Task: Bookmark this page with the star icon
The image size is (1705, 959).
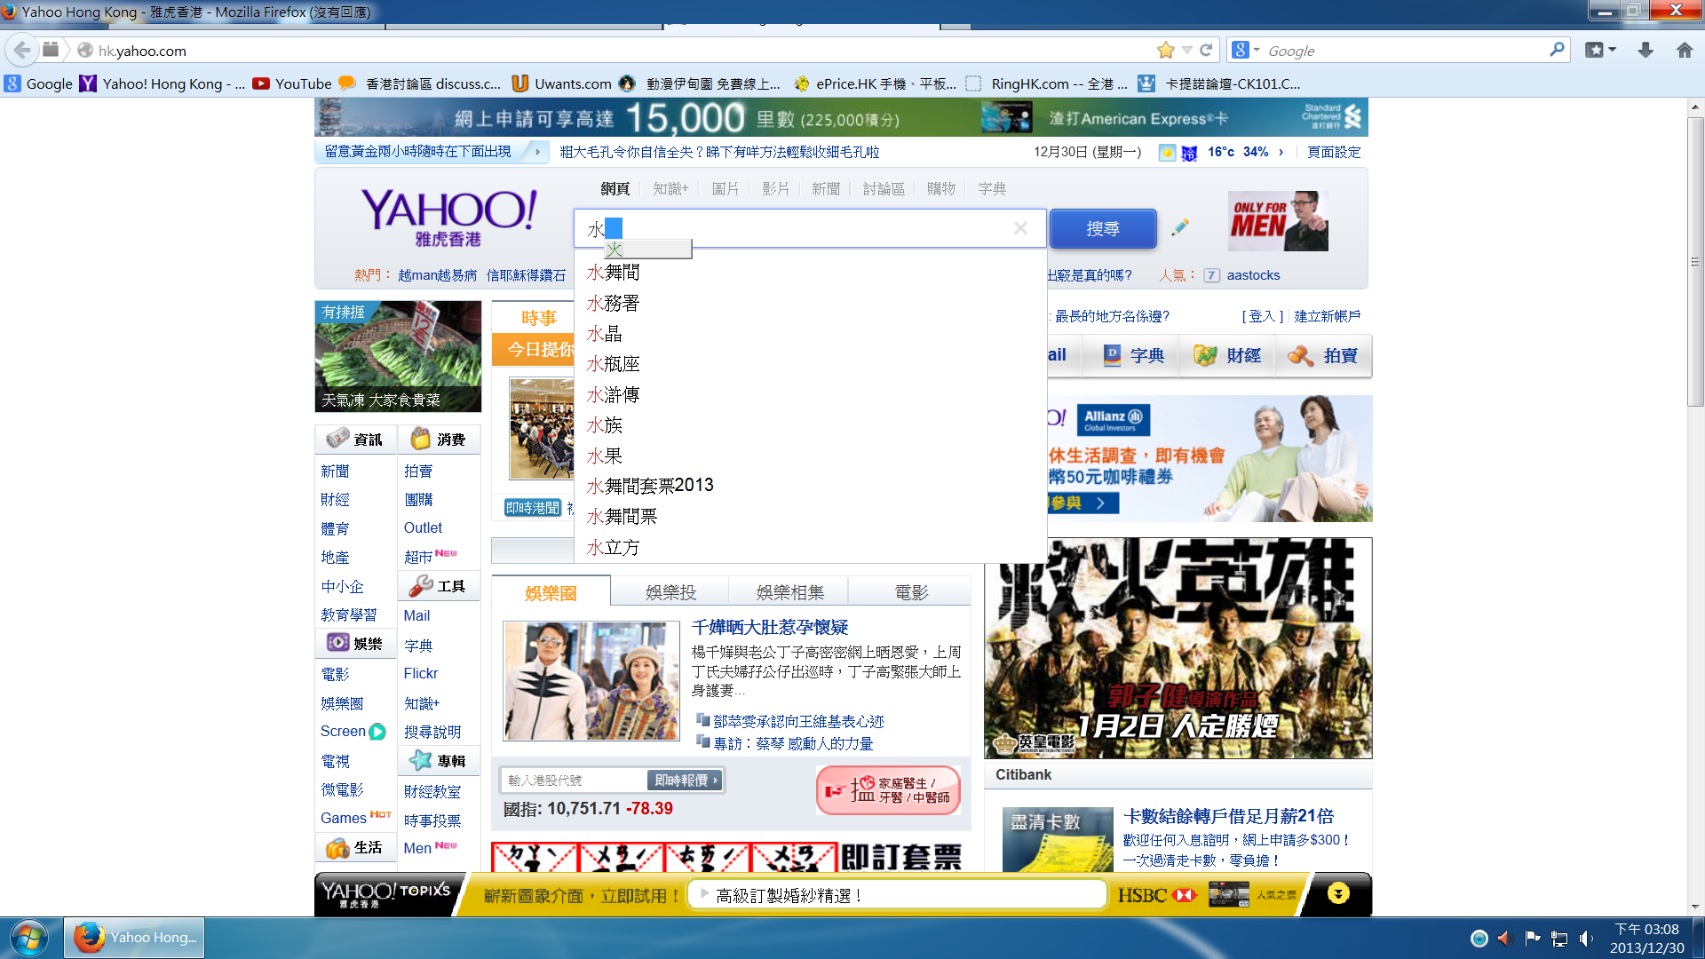Action: 1165,51
